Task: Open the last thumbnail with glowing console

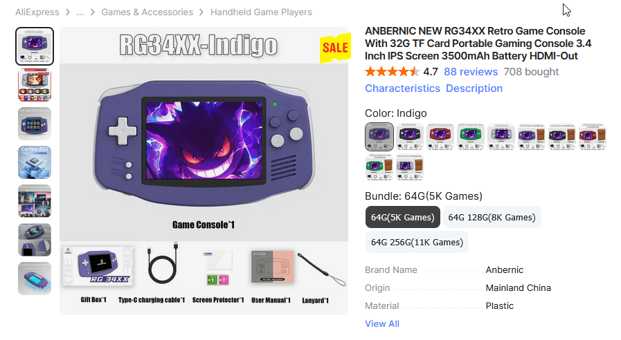Action: tap(35, 278)
